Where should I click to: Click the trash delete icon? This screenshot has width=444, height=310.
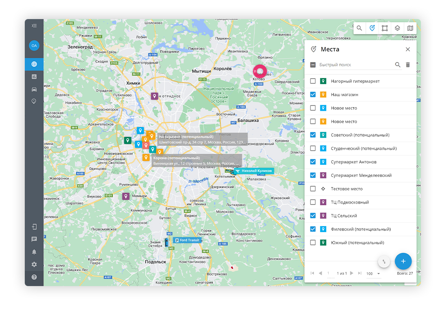(408, 65)
